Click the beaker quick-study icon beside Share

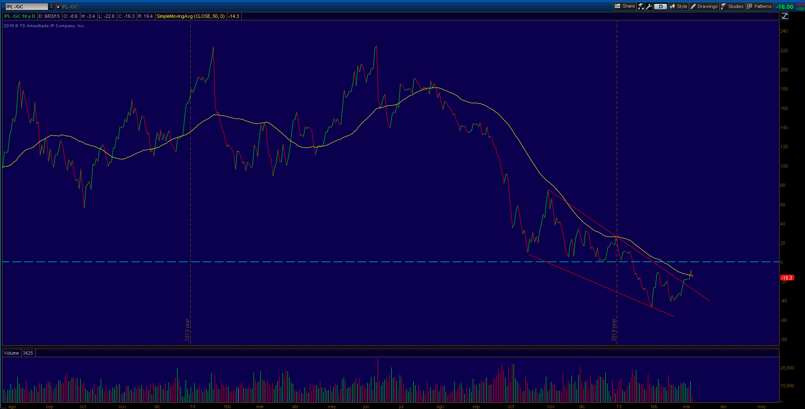pos(641,6)
